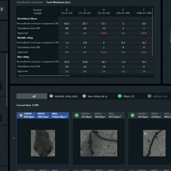Click the N class badge on the 609.16µm particle
Screen dimensions: 171x171
click(x=21, y=115)
